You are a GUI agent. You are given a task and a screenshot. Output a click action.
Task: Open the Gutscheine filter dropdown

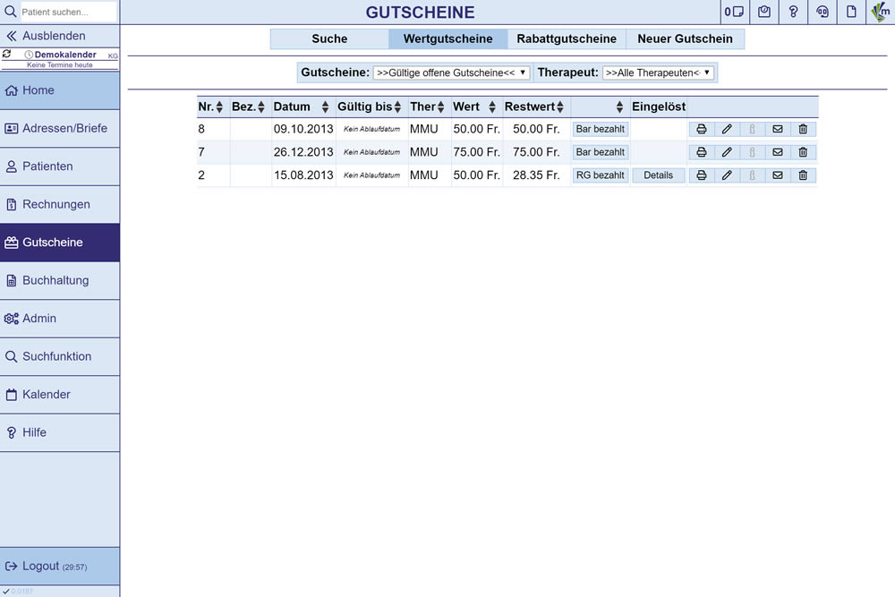click(452, 72)
